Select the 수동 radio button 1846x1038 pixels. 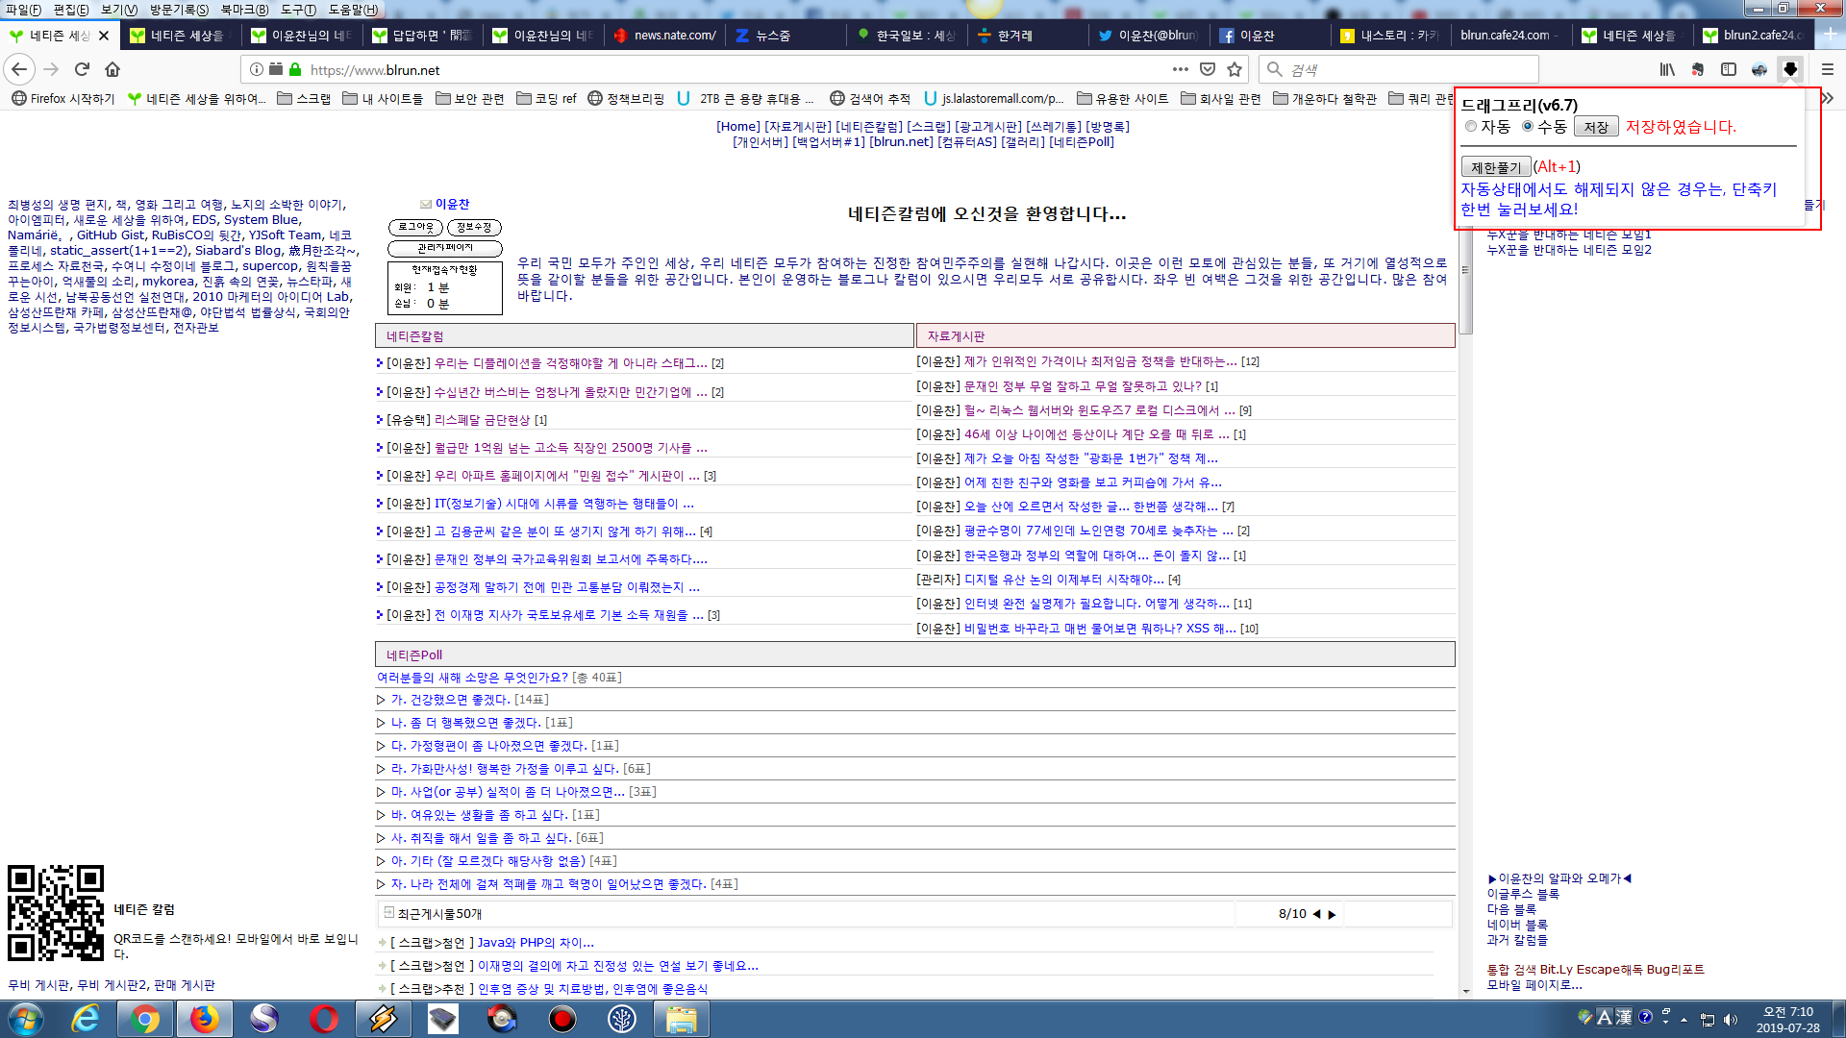click(x=1528, y=127)
